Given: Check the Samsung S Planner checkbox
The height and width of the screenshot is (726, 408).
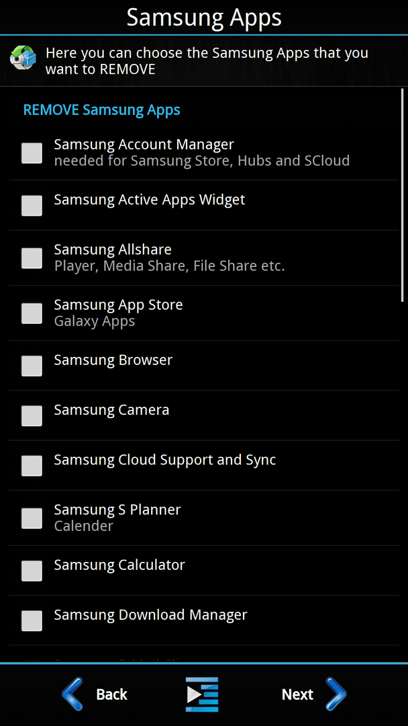Looking at the screenshot, I should [x=32, y=518].
